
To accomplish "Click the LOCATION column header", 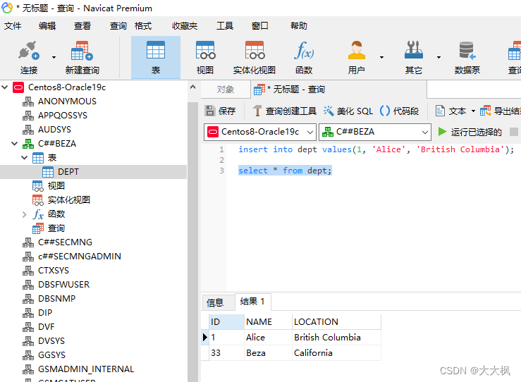I will [336, 322].
